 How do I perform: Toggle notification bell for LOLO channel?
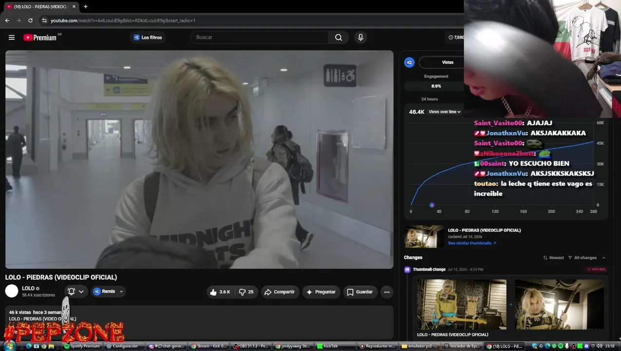pyautogui.click(x=71, y=292)
